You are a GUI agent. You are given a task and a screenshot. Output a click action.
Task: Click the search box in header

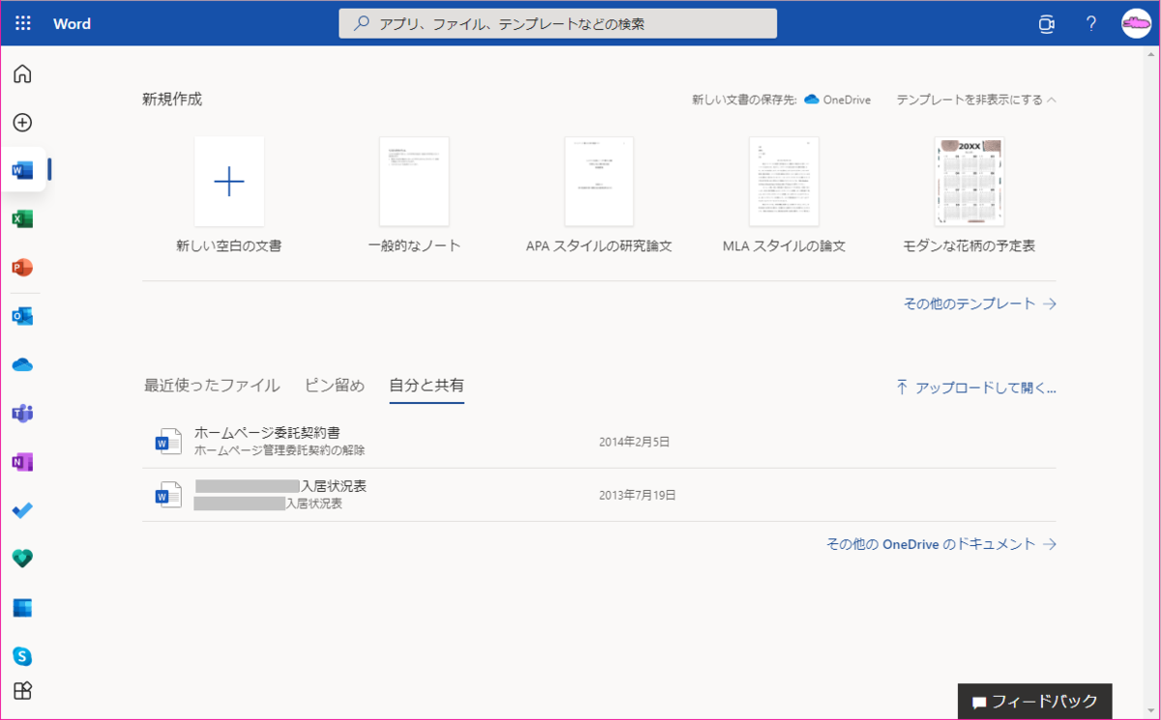557,23
